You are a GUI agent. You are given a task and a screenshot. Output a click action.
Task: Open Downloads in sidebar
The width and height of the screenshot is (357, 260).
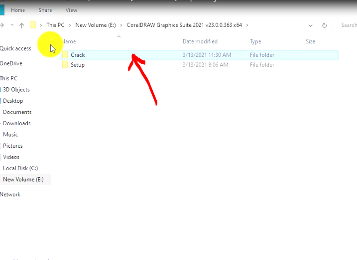pos(16,123)
